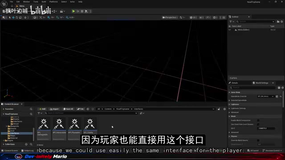Open the Platforms menu
Screen dimensions: 285x160
[53, 2]
